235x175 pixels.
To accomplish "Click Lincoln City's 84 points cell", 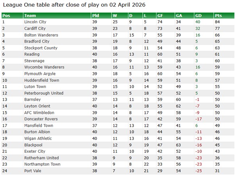I will (217, 22).
